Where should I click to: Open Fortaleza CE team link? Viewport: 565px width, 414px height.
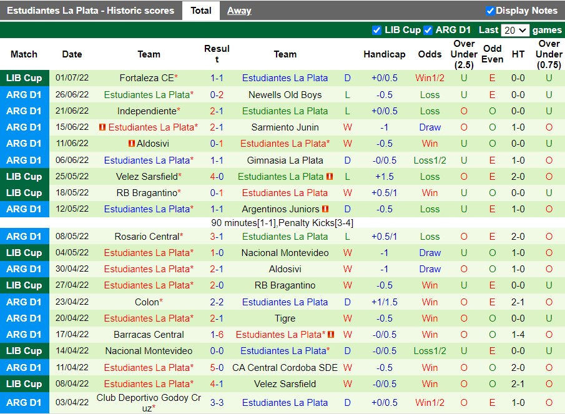pos(147,78)
